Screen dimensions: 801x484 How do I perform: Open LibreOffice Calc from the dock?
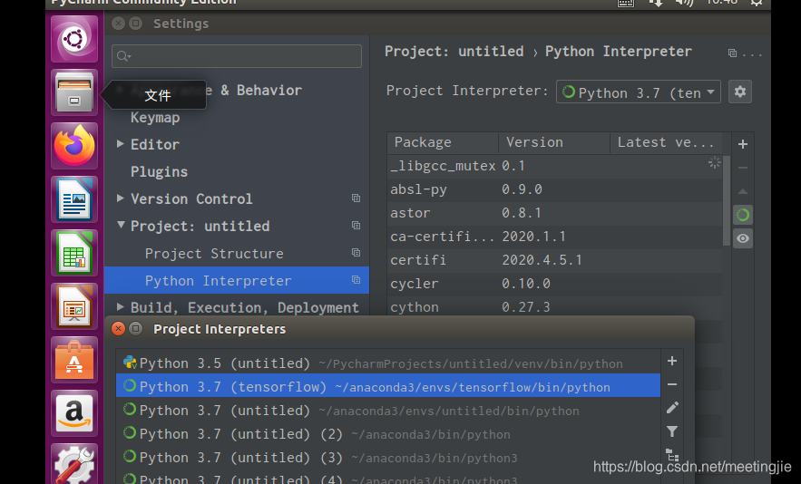(74, 253)
